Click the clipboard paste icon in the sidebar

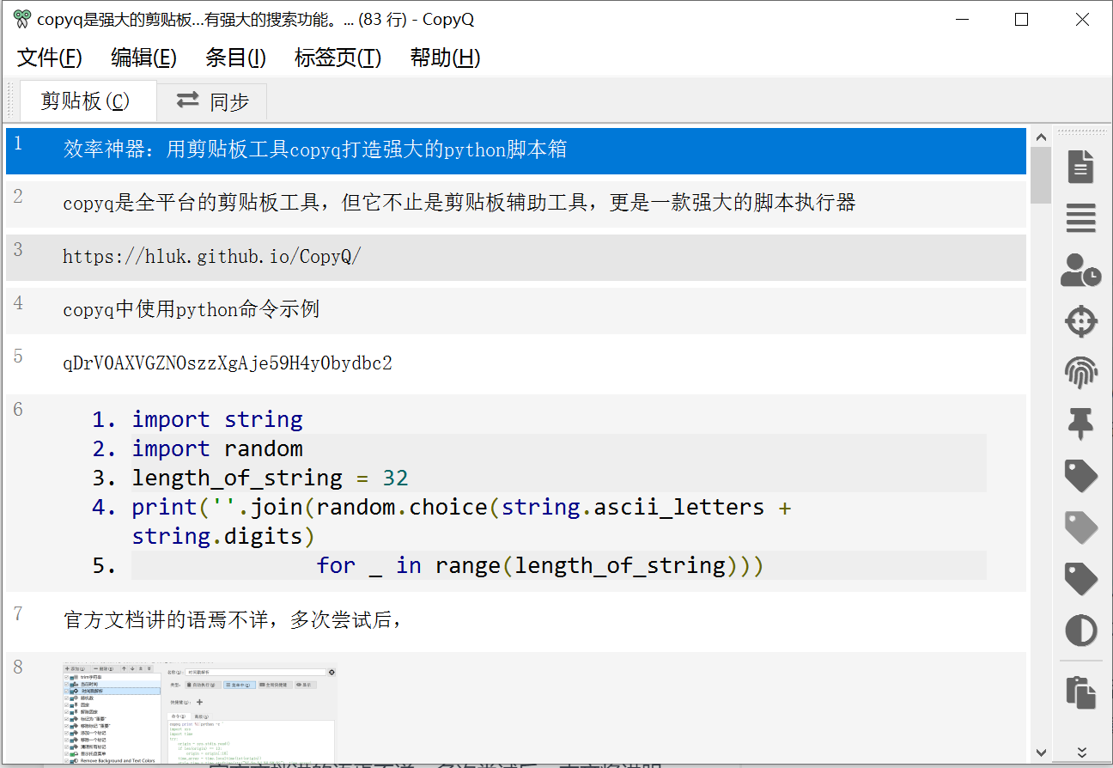tap(1080, 692)
